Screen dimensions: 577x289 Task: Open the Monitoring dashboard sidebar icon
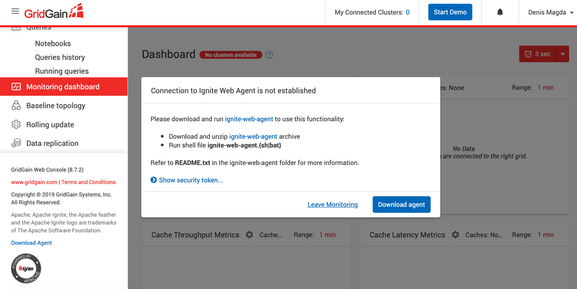coord(16,86)
